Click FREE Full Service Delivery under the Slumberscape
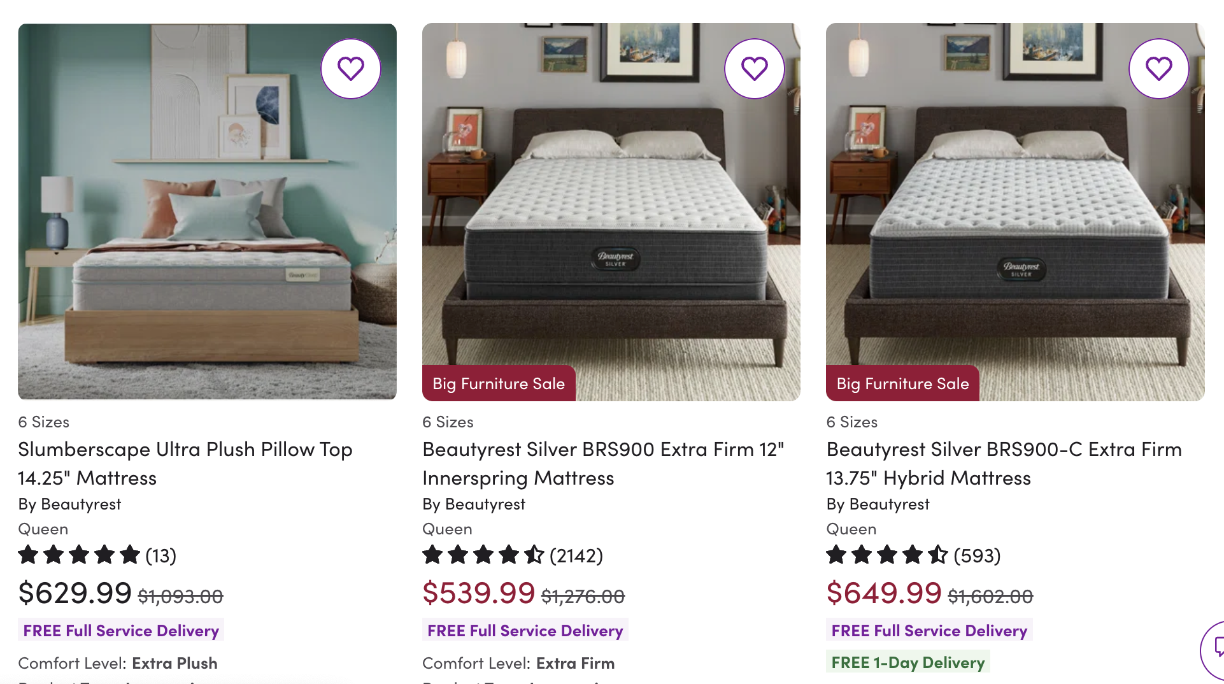This screenshot has width=1224, height=684. (120, 630)
